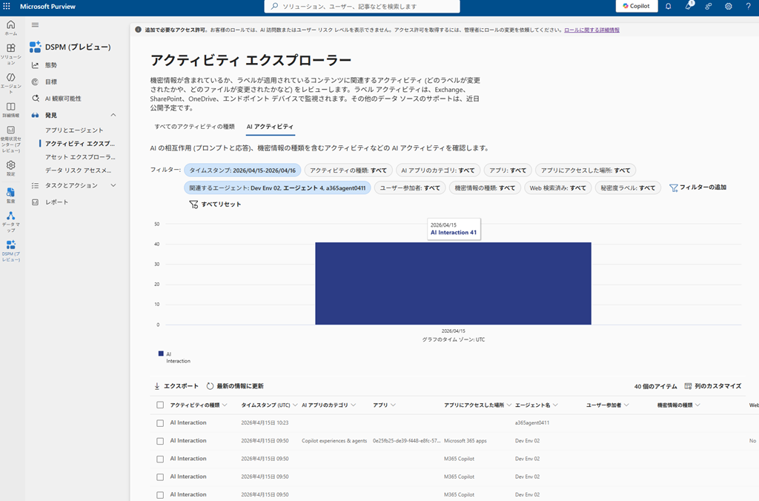Screen dimensions: 759x501
Task: Click the AI Interaction legend color swatch
Action: pos(161,354)
